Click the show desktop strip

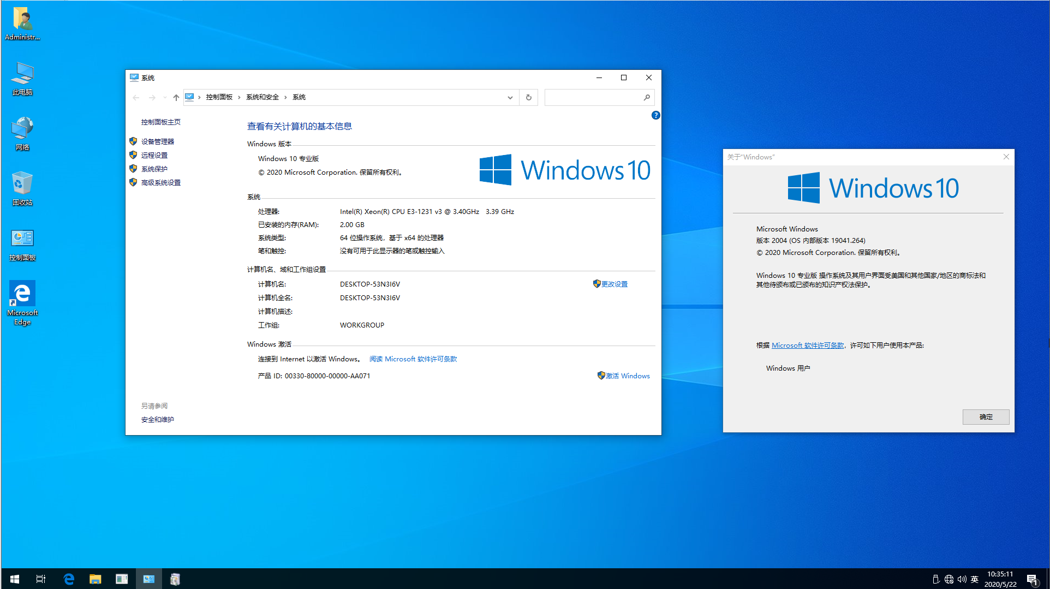tap(1048, 579)
